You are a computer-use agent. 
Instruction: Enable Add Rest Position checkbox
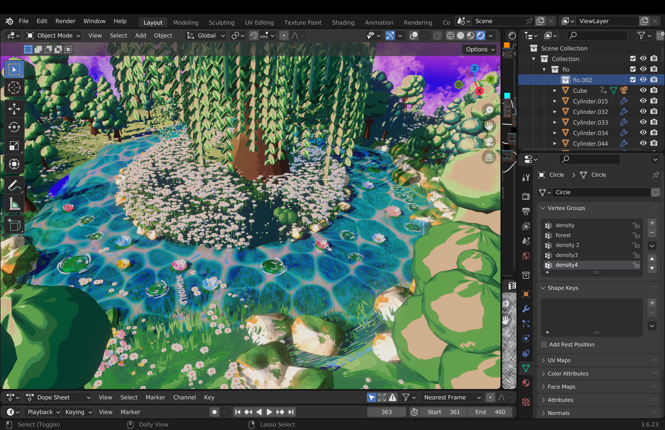[544, 344]
